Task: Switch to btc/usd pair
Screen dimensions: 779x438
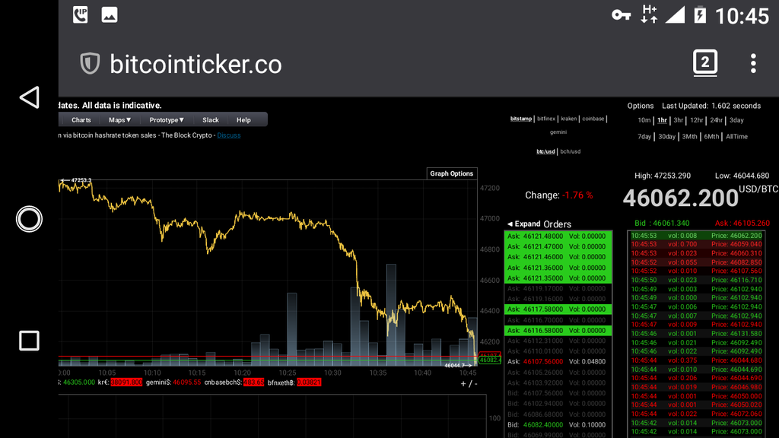Action: pos(545,151)
